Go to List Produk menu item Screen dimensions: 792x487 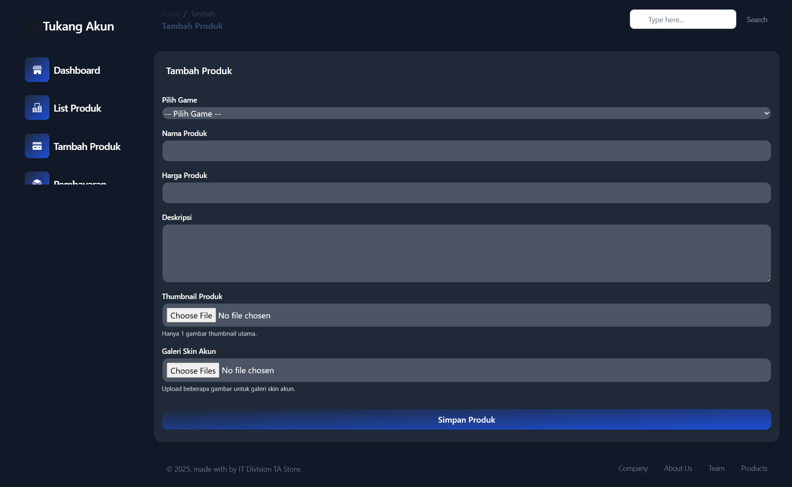coord(77,108)
